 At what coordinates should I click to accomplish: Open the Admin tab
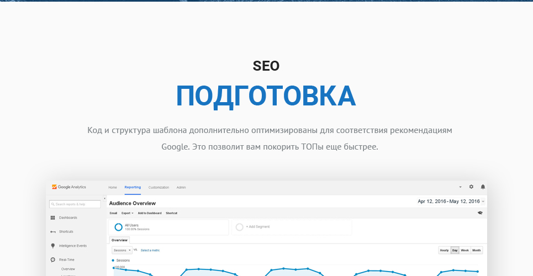(x=181, y=187)
